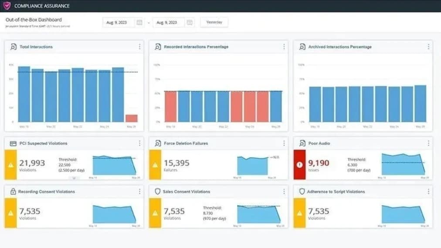Click the red Poor Audio alert icon
Image resolution: width=441 pixels, height=248 pixels.
(x=299, y=165)
